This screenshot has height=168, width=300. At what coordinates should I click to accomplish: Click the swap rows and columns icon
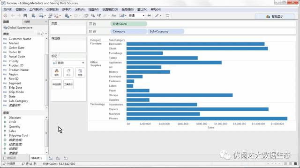coord(86,15)
